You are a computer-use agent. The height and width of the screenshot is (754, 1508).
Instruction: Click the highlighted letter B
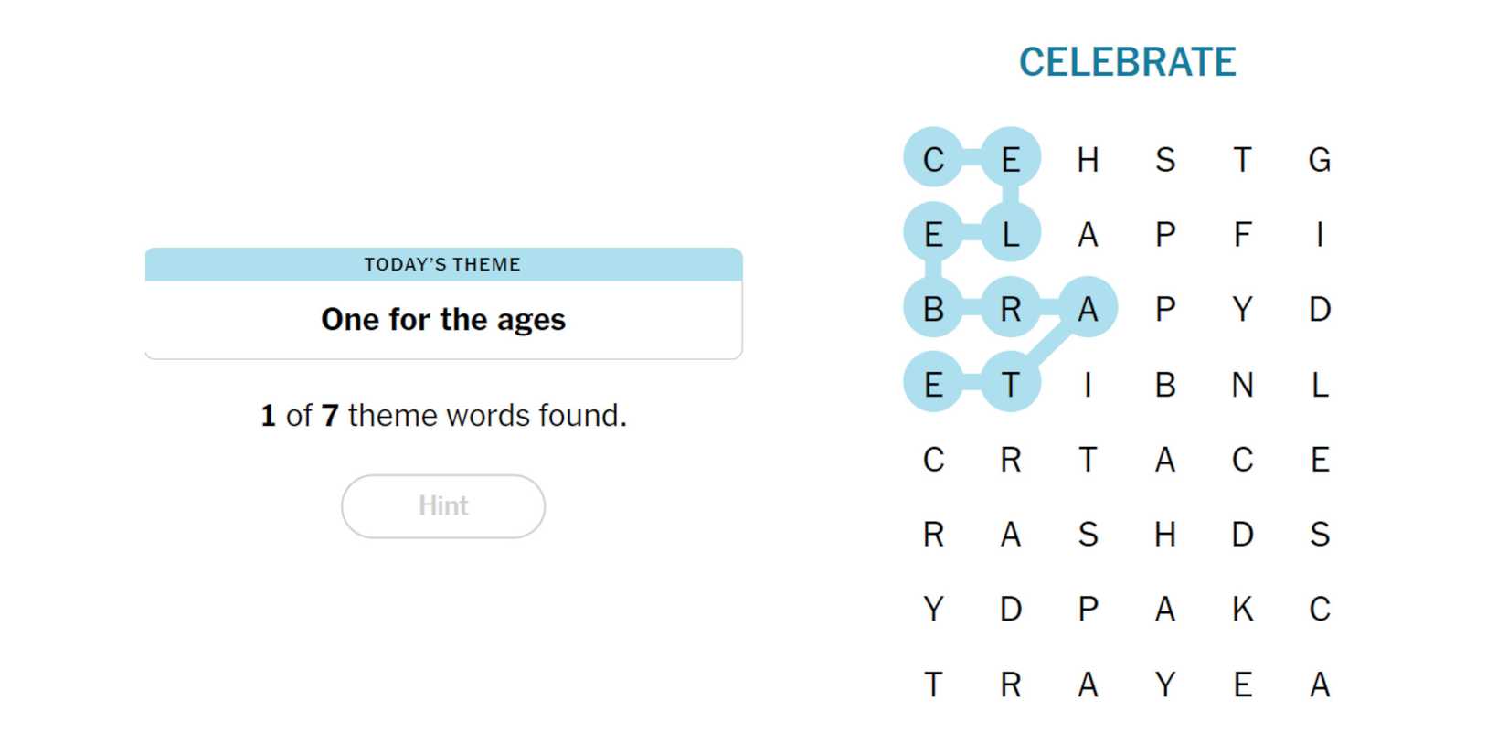point(933,310)
